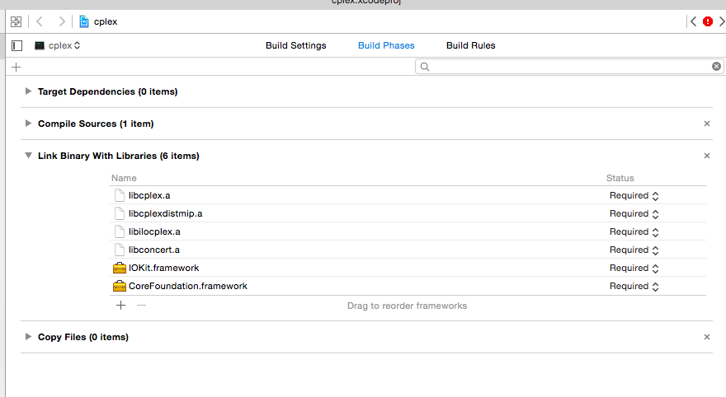Jump to next issue arrow

[x=721, y=21]
